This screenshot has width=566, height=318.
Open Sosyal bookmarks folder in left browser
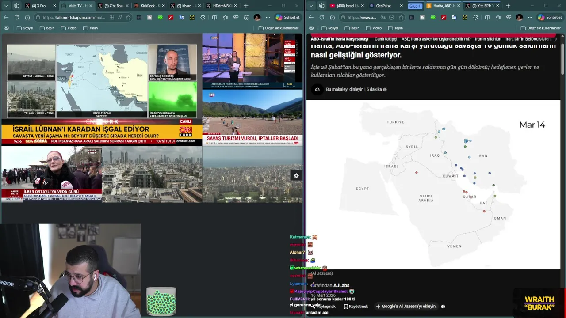[25, 28]
